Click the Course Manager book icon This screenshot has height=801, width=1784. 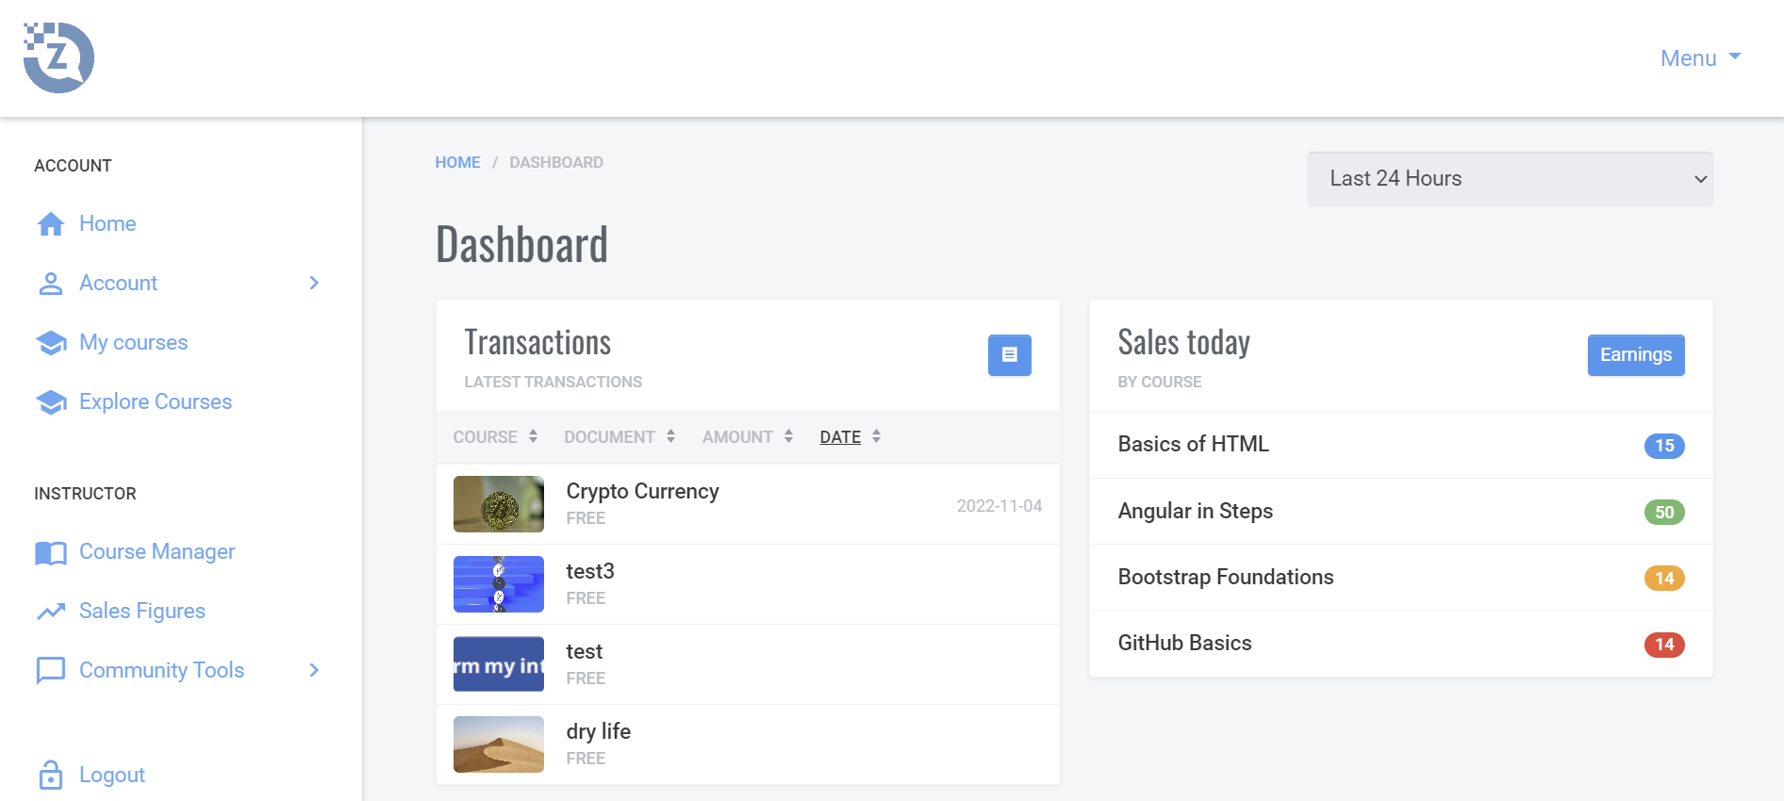point(51,552)
